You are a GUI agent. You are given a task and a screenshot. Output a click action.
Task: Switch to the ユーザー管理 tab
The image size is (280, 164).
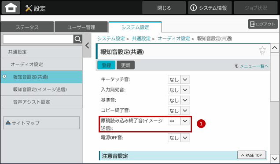pos(81,27)
